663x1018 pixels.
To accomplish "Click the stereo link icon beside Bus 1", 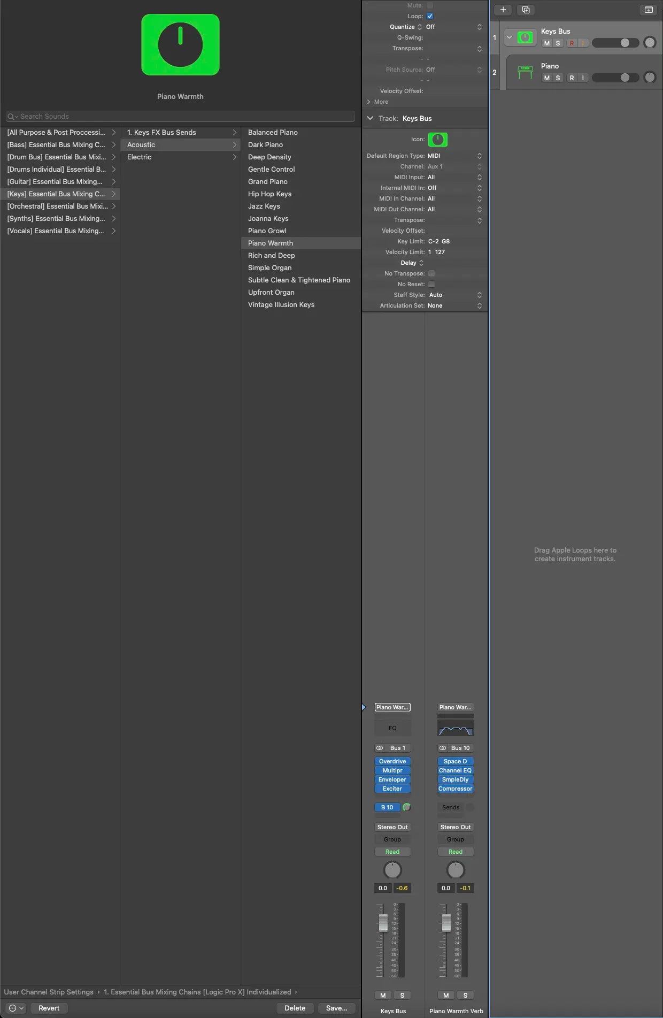I will tap(380, 748).
